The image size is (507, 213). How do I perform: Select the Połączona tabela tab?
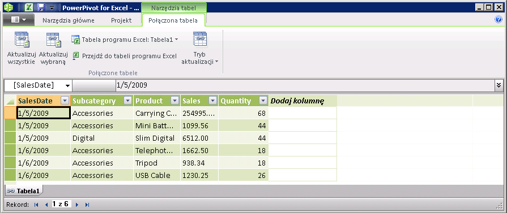[x=173, y=20]
